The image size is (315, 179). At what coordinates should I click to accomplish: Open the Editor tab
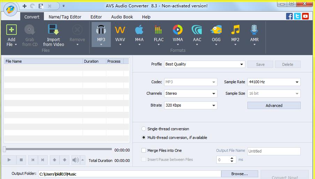click(96, 17)
